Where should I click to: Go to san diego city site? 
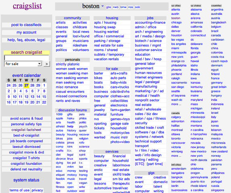tap(177, 87)
